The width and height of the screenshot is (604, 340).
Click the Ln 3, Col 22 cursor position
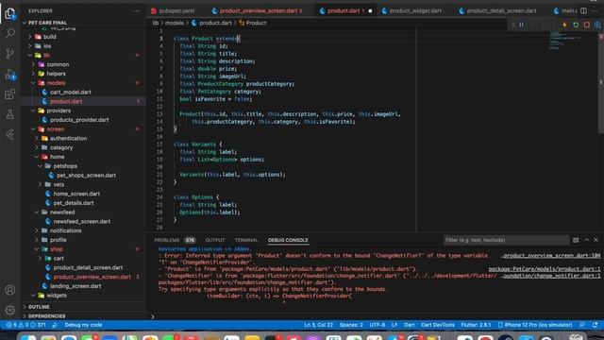tap(319, 325)
